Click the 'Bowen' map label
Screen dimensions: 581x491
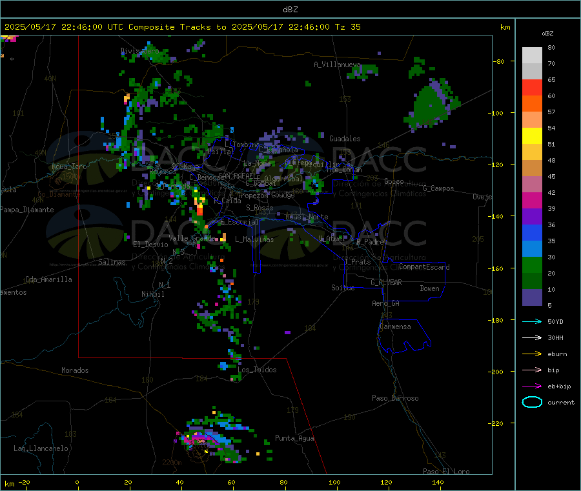coord(429,288)
